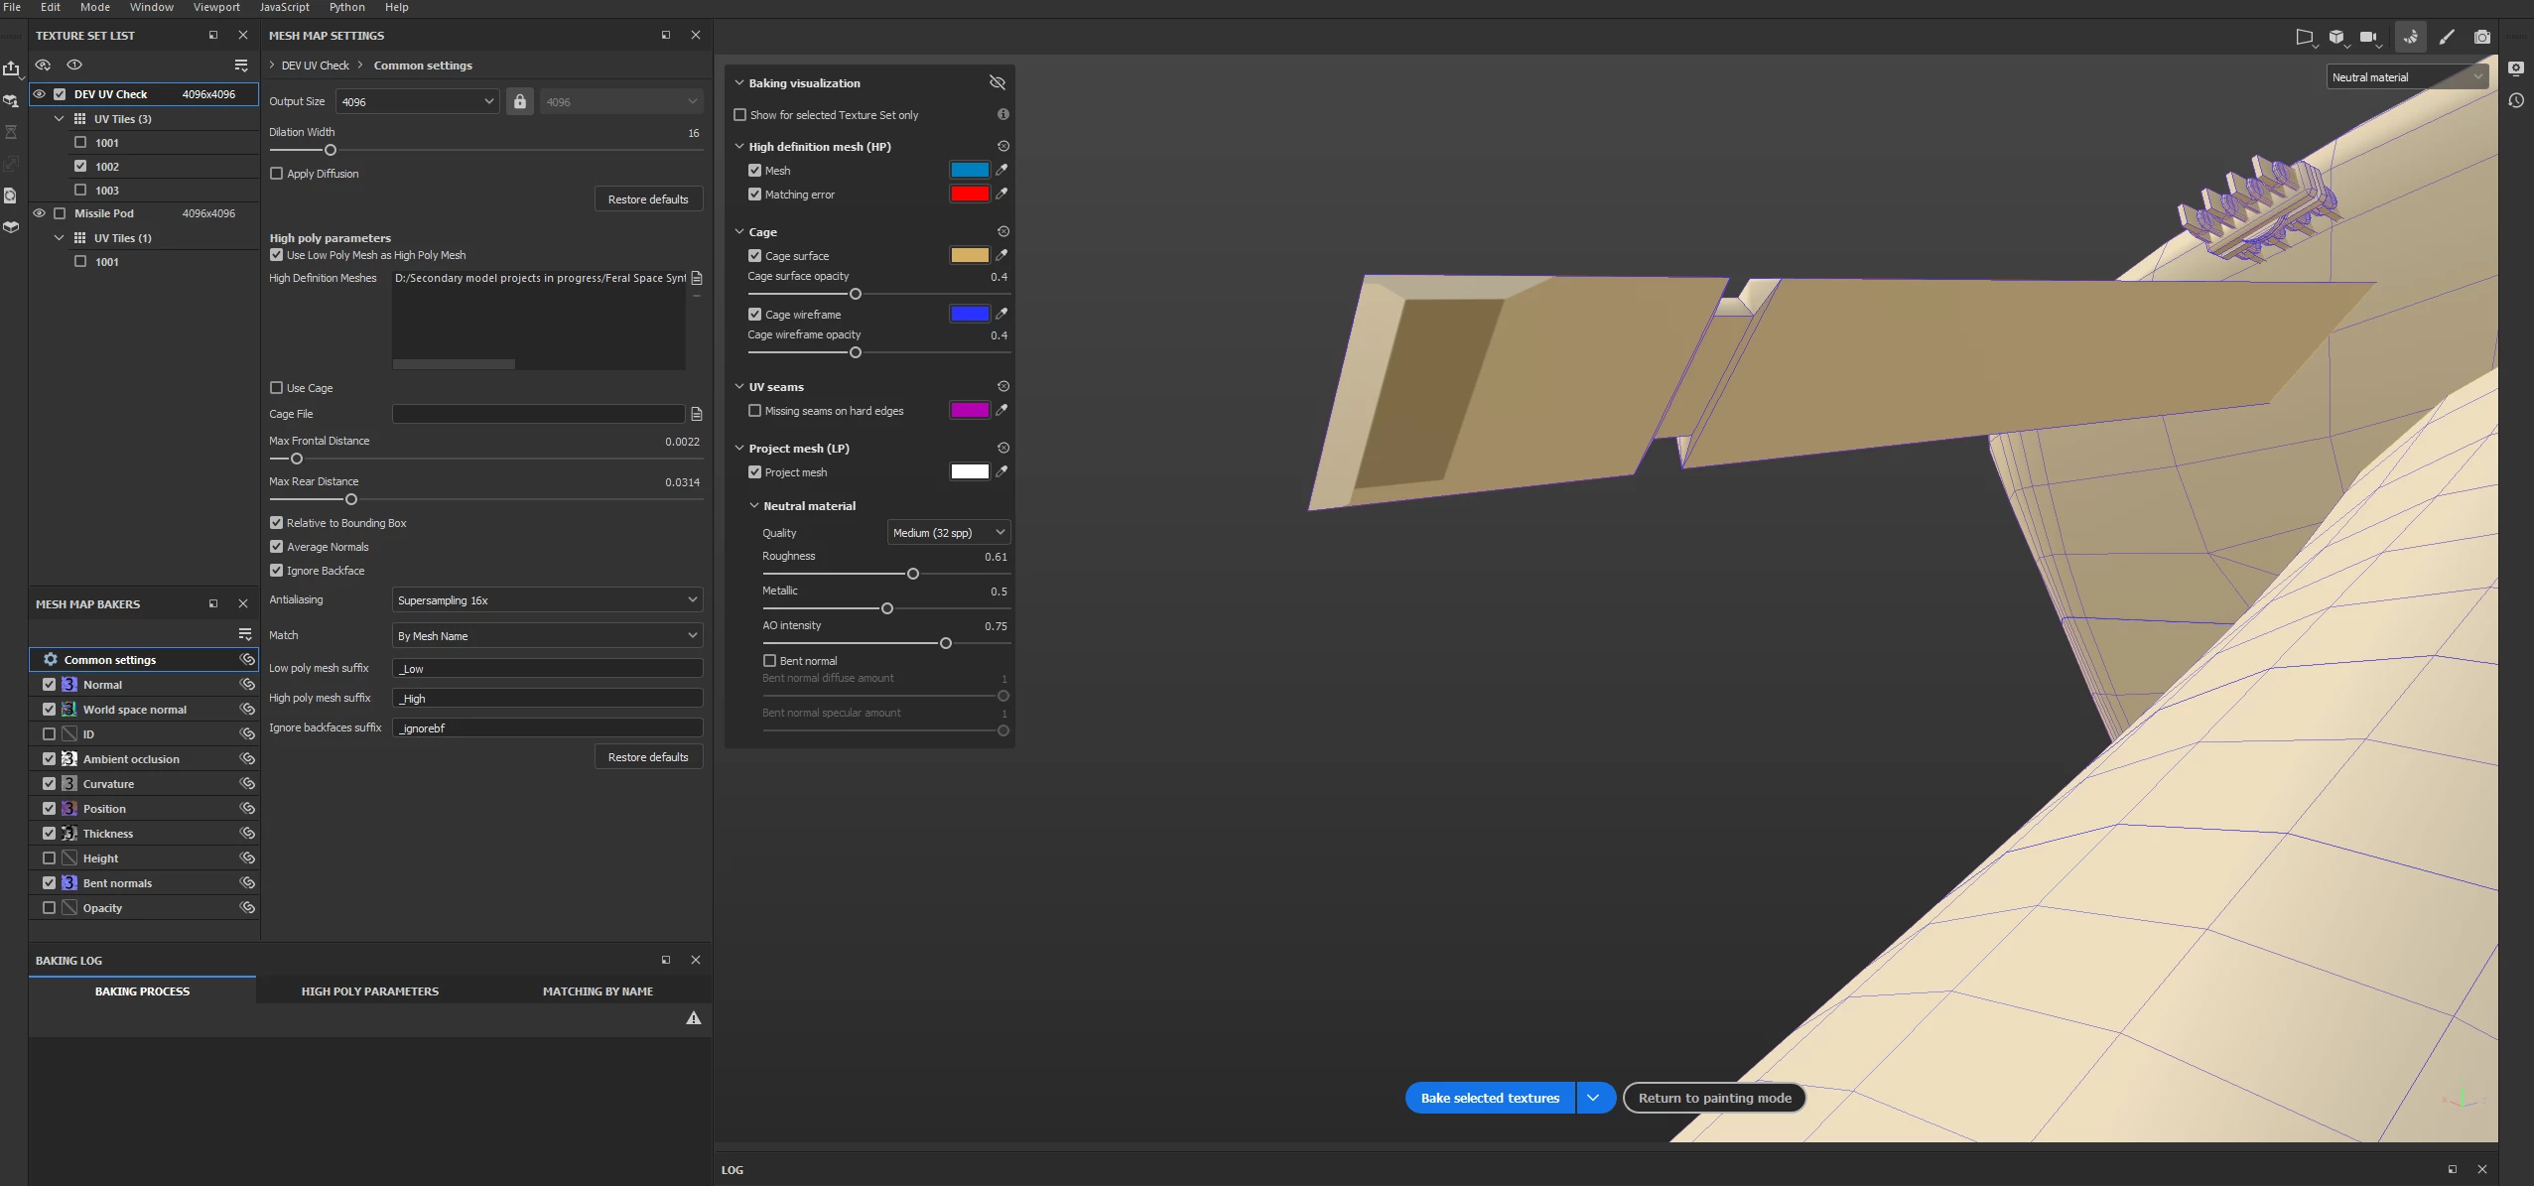Click the hide baking visualization eye-slash icon
The image size is (2534, 1186).
coord(998,82)
